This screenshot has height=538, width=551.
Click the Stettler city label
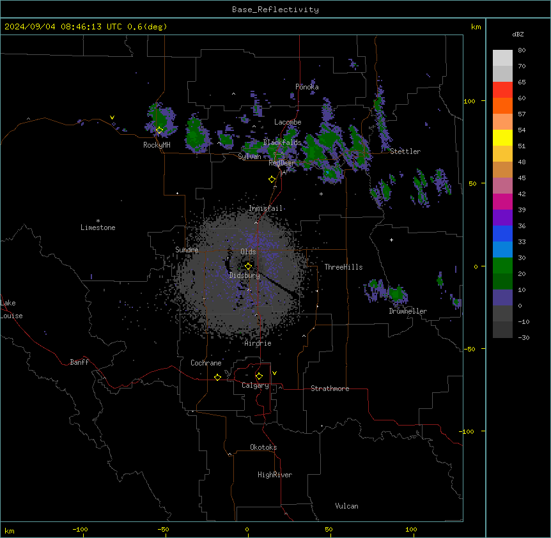point(405,151)
